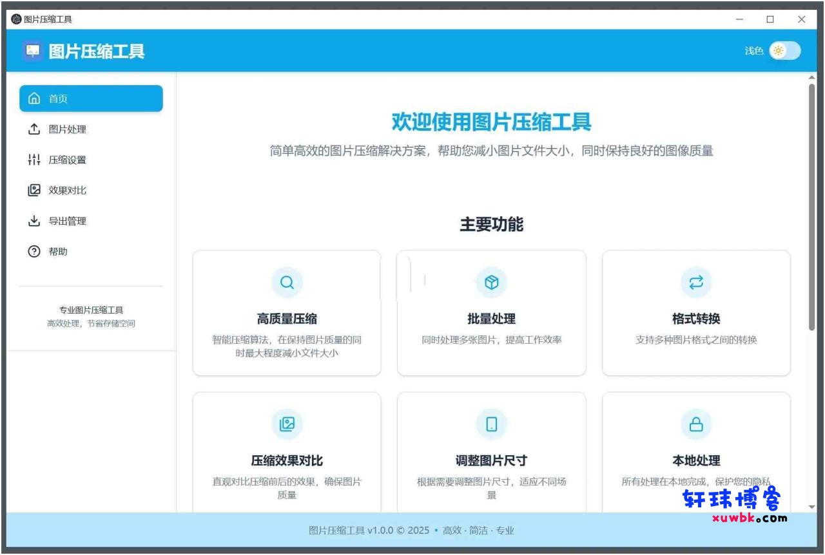Click the scrollbar up arrow
The width and height of the screenshot is (825, 555).
811,78
